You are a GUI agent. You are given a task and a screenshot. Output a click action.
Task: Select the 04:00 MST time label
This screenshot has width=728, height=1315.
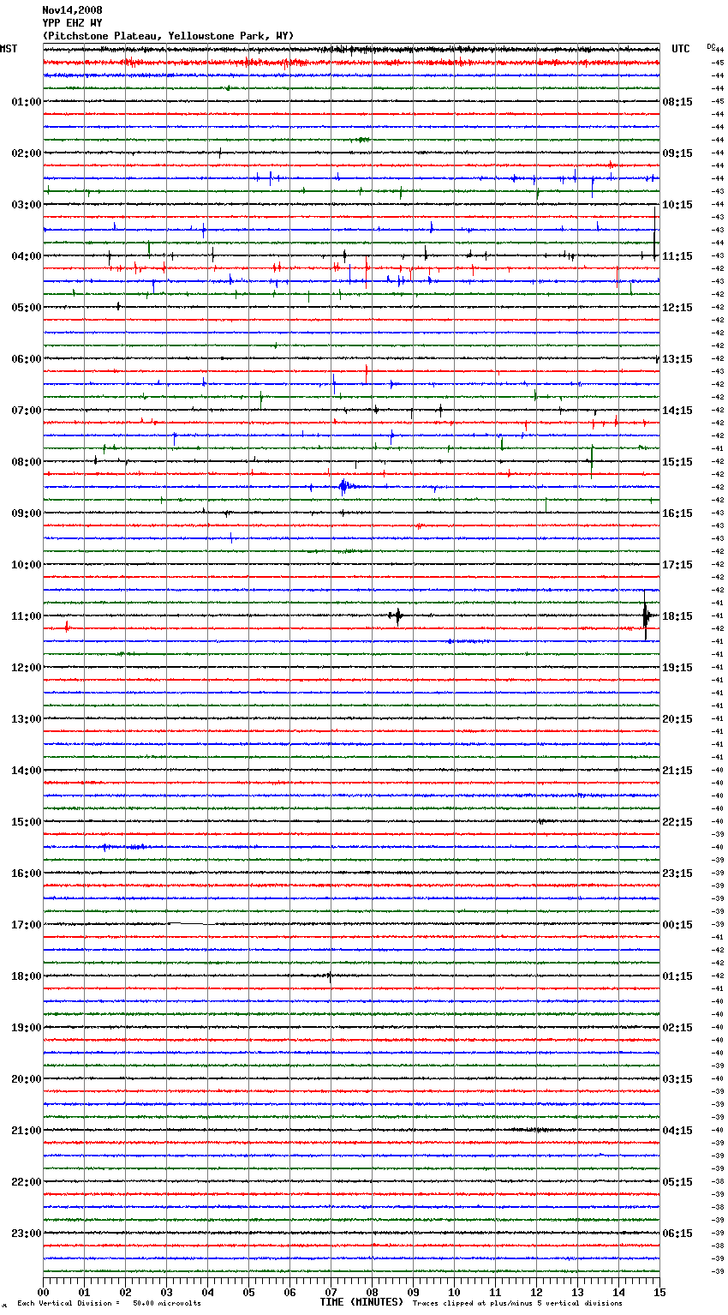pyautogui.click(x=27, y=256)
